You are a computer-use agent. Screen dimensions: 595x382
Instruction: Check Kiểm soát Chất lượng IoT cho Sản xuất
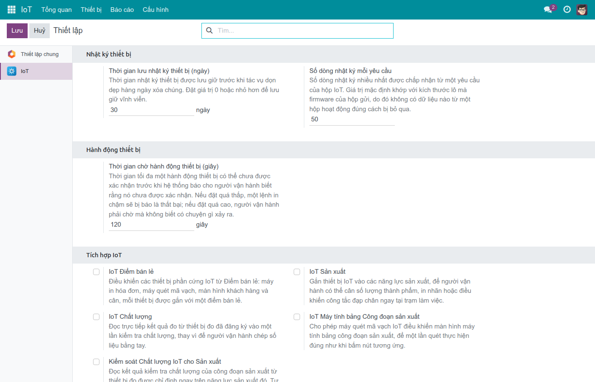click(x=96, y=362)
